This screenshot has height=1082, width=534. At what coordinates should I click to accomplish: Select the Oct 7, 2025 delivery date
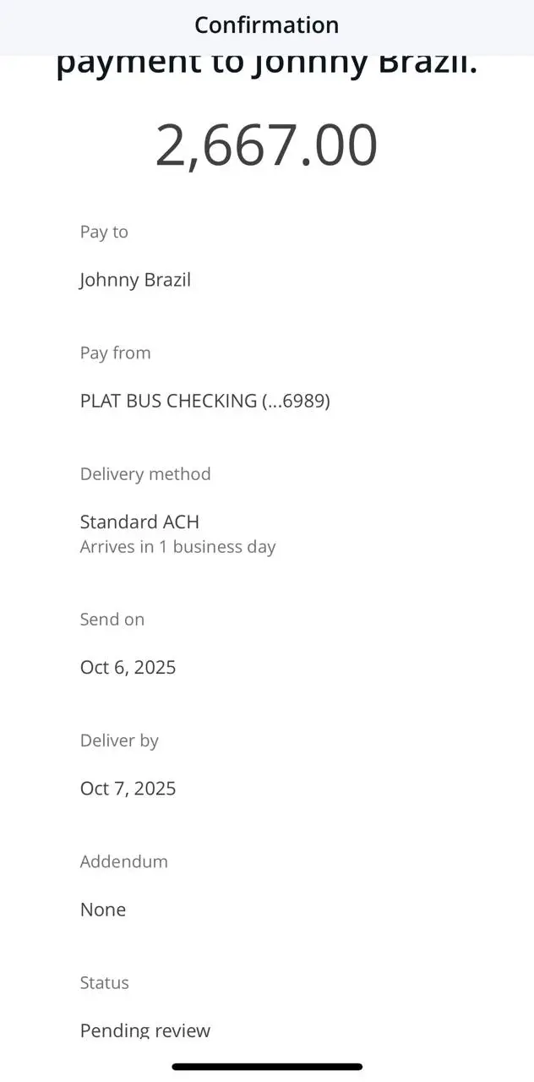(x=128, y=789)
